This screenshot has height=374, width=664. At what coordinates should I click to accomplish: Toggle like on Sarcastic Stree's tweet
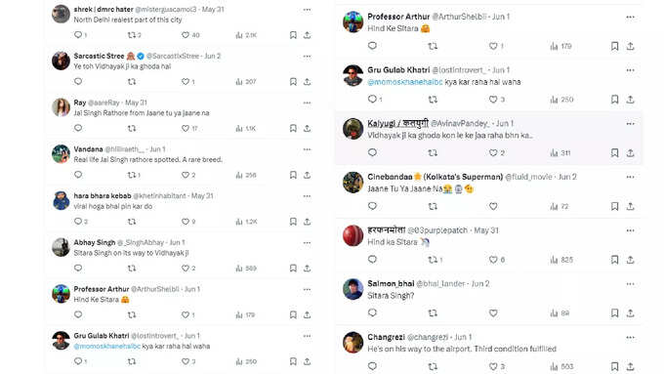point(186,82)
